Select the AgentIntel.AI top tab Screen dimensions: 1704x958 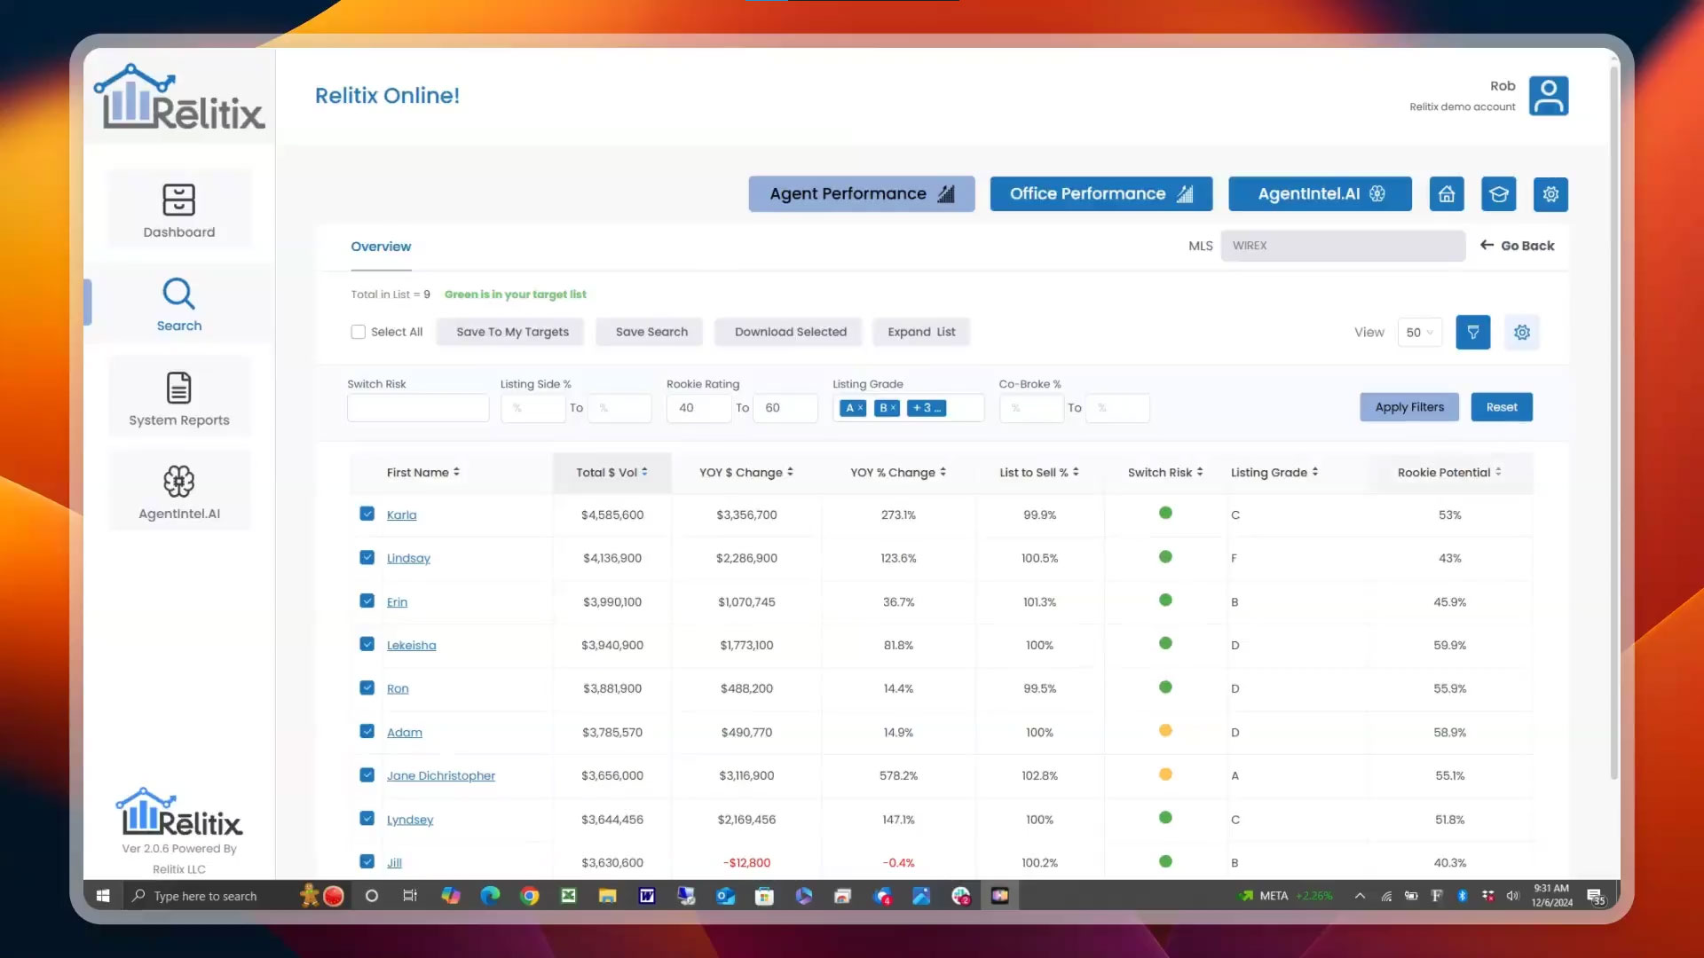coord(1320,193)
